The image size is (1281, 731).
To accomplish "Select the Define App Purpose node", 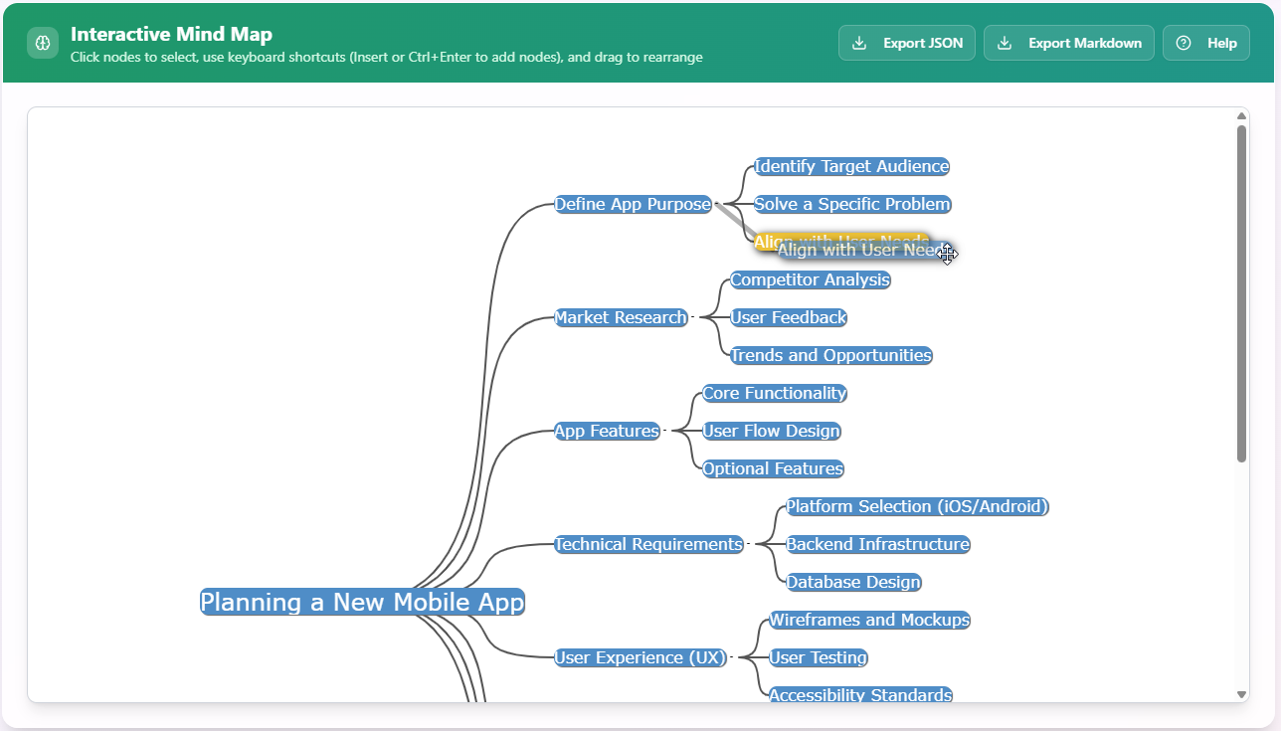I will (634, 204).
